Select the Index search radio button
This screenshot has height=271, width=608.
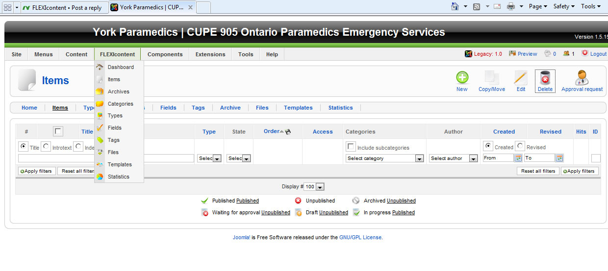point(78,146)
